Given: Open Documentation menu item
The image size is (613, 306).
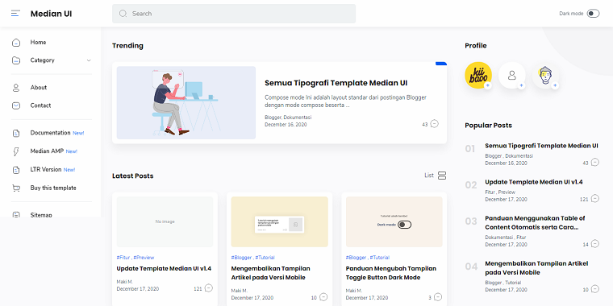Looking at the screenshot, I should (x=51, y=133).
